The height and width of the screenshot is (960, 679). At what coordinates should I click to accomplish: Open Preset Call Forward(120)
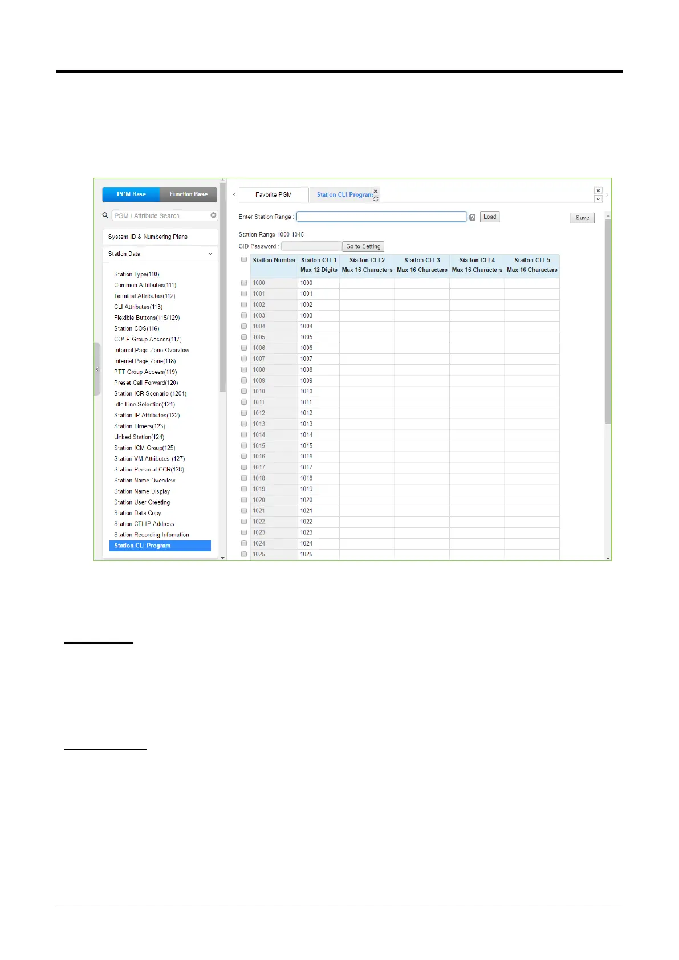[146, 383]
